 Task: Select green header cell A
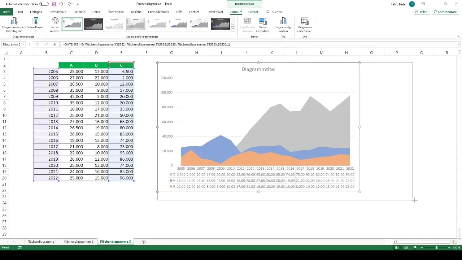(71, 65)
